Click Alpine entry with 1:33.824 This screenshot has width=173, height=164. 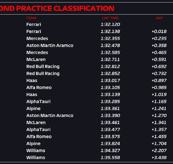[x=33, y=143]
